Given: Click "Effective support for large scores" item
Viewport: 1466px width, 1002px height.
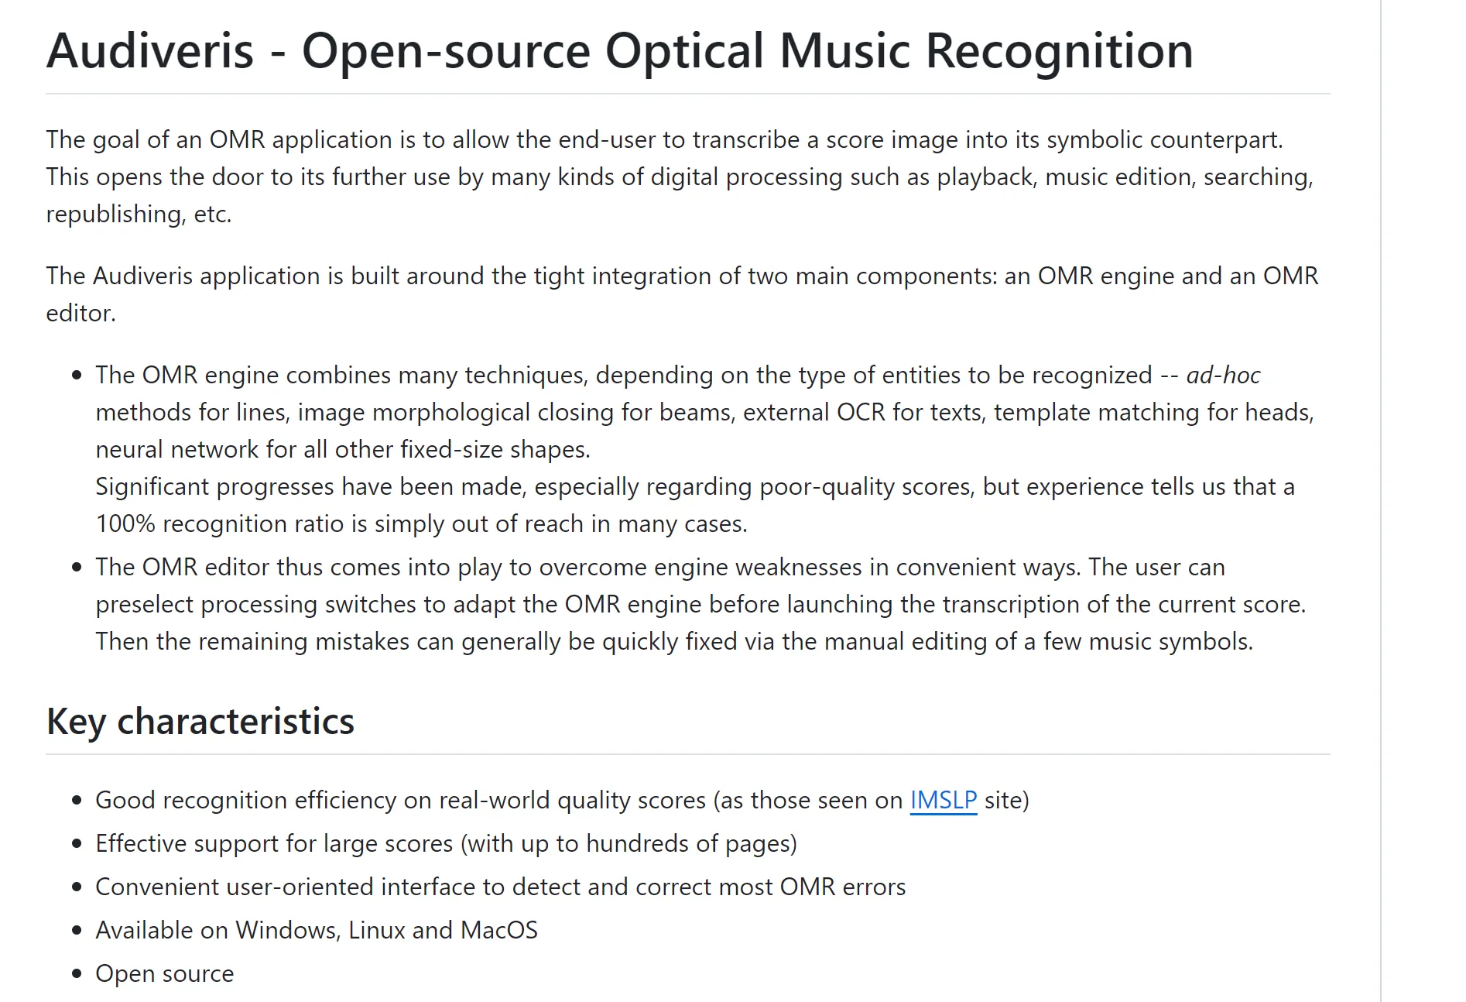Looking at the screenshot, I should pyautogui.click(x=446, y=843).
